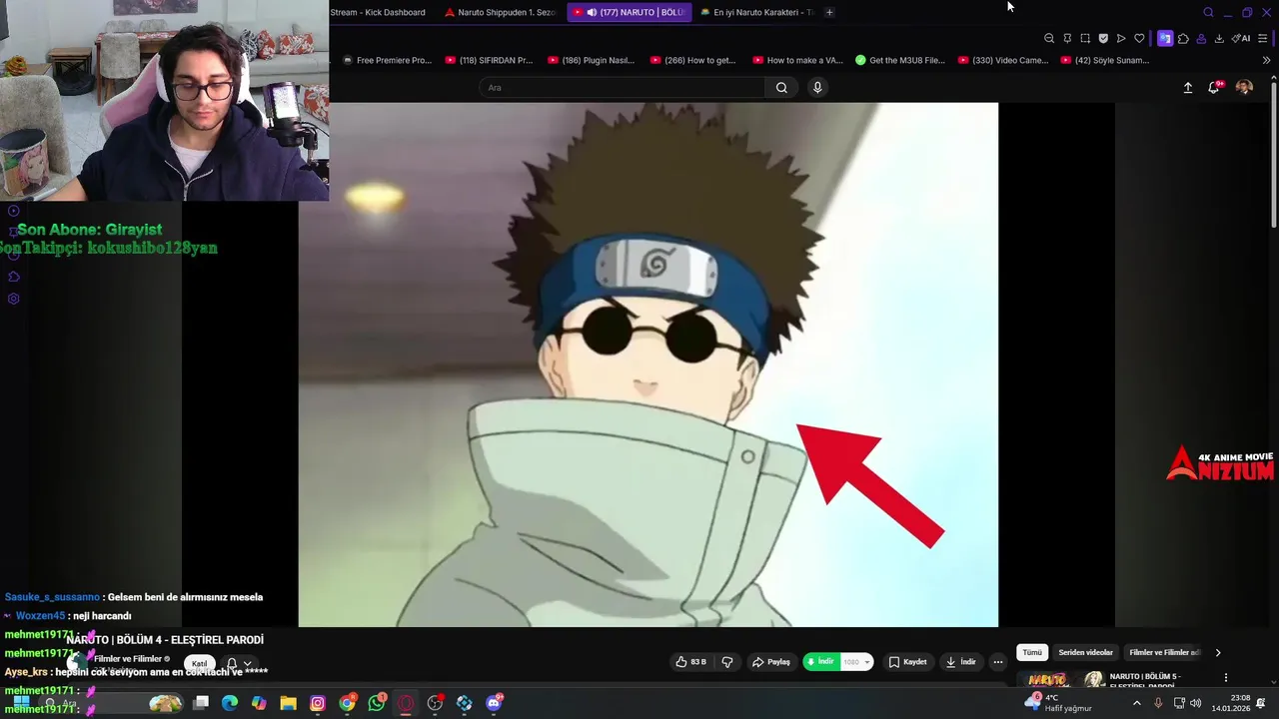Open the Get the M3U8 File bookmark
Image resolution: width=1279 pixels, height=719 pixels.
click(900, 60)
